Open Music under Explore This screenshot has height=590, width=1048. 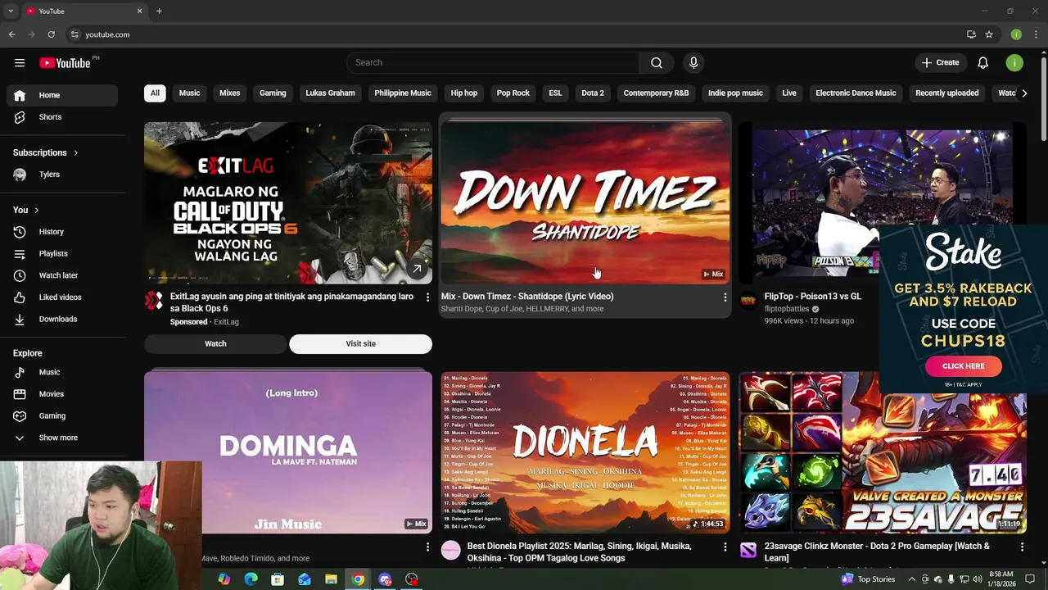click(62, 372)
